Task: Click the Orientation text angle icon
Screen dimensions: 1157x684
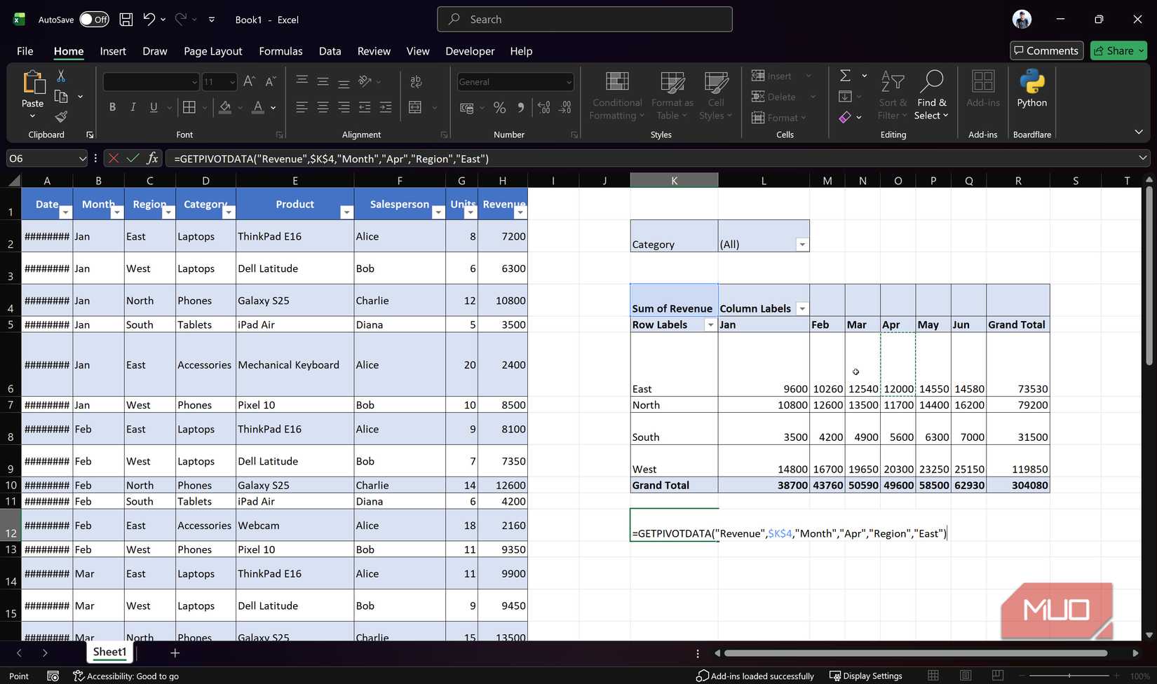Action: click(x=365, y=82)
